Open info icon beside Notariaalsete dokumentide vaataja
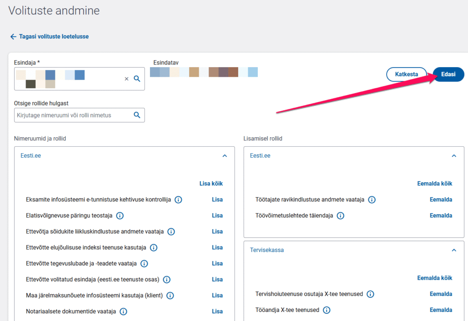 [x=123, y=311]
